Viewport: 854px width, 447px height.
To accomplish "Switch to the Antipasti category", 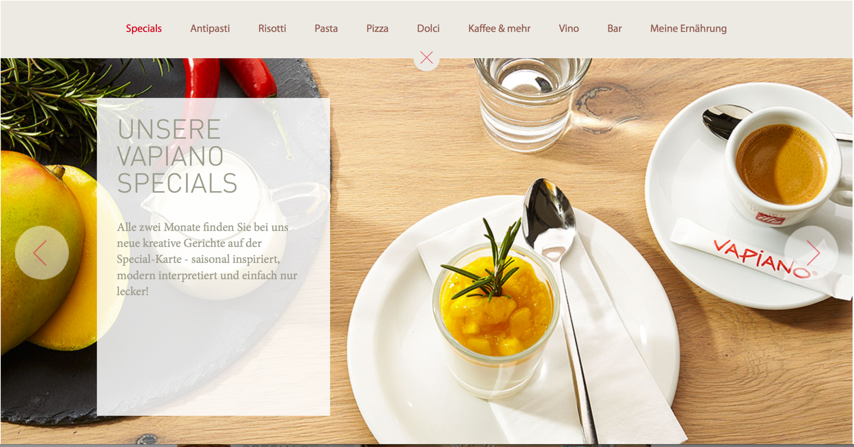I will click(x=210, y=29).
